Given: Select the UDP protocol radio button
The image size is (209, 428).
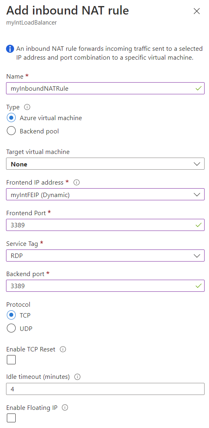Looking at the screenshot, I should [x=11, y=328].
